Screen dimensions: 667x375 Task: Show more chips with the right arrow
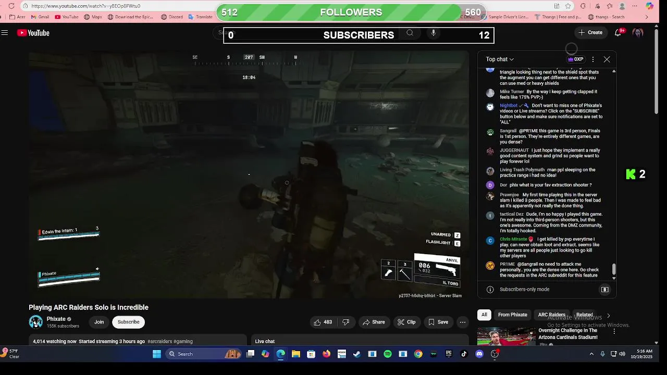click(x=608, y=316)
